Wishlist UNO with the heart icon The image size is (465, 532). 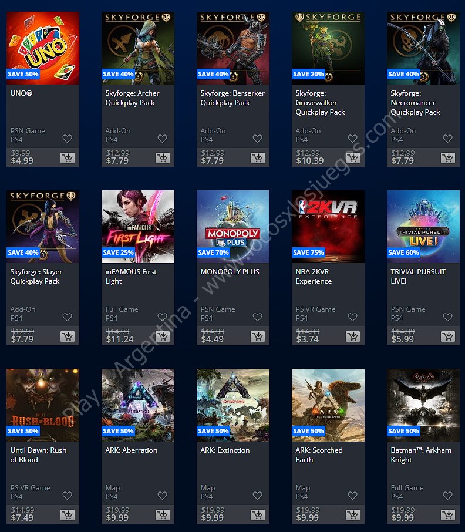tap(67, 139)
